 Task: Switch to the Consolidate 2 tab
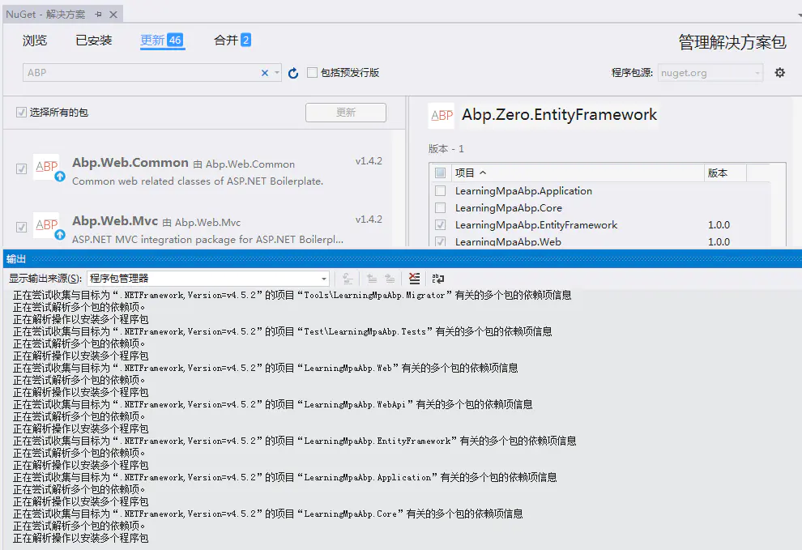click(232, 40)
